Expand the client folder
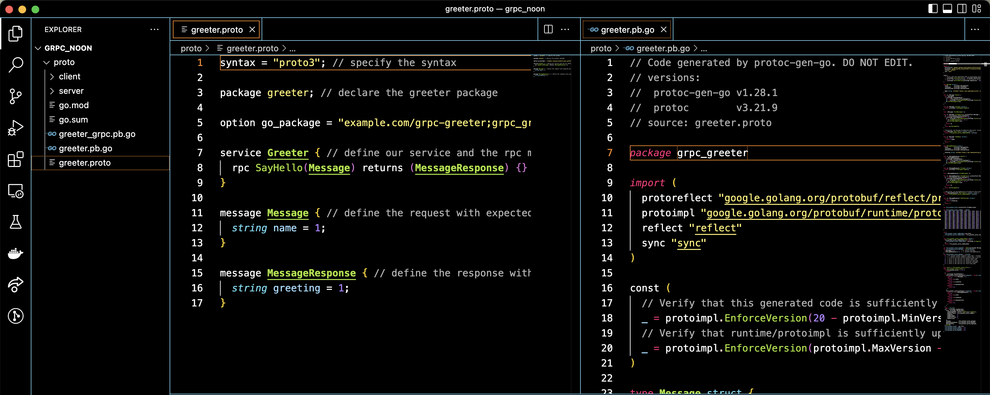This screenshot has height=395, width=990. point(69,77)
